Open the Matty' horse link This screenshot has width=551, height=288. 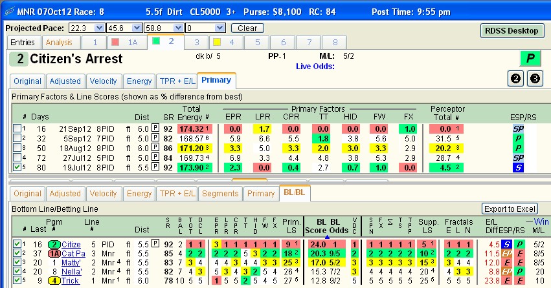tap(71, 263)
